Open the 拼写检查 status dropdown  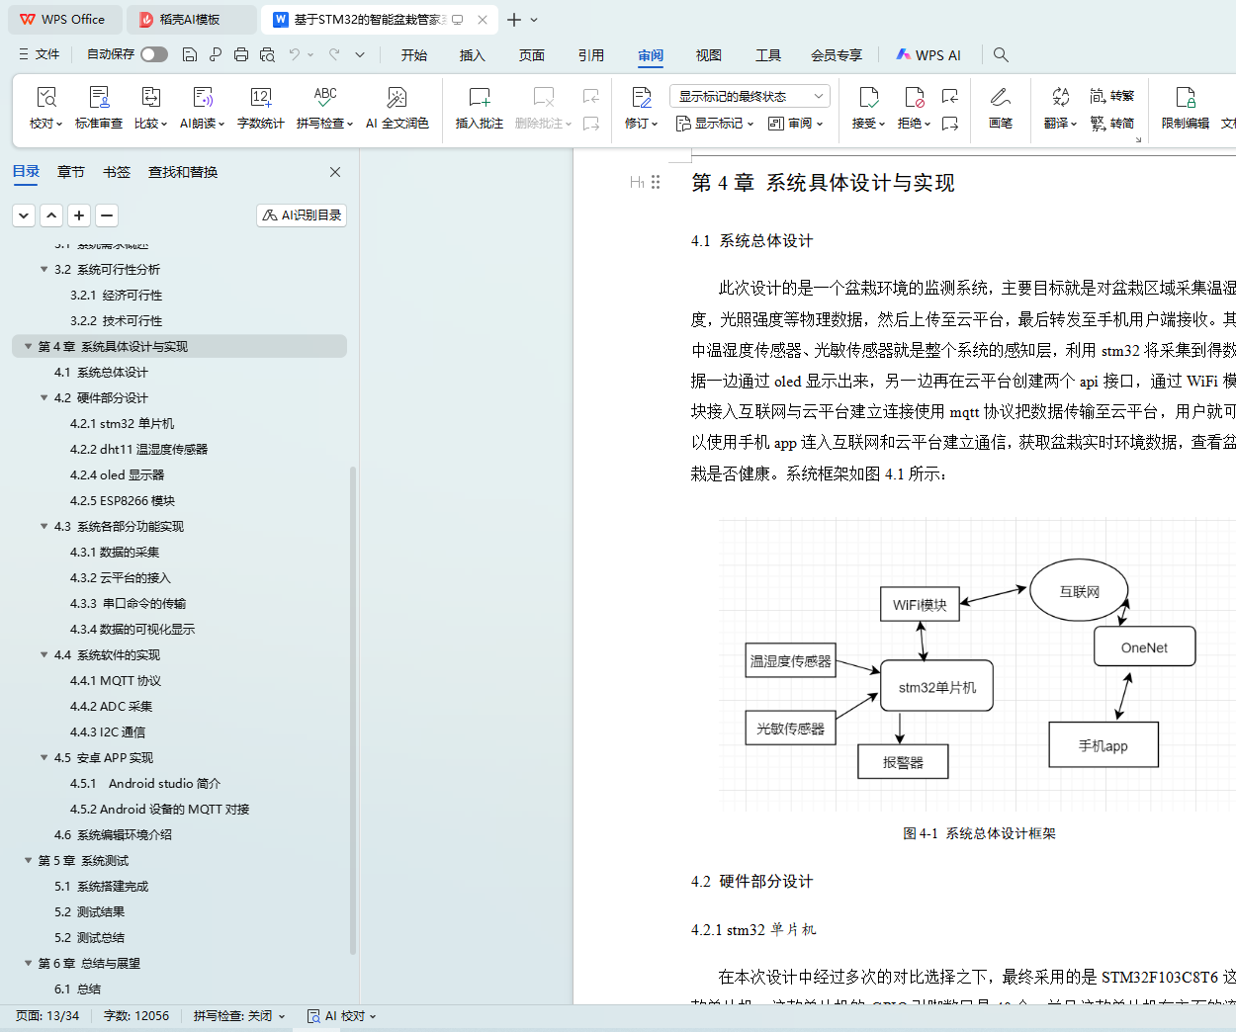coord(239,1015)
